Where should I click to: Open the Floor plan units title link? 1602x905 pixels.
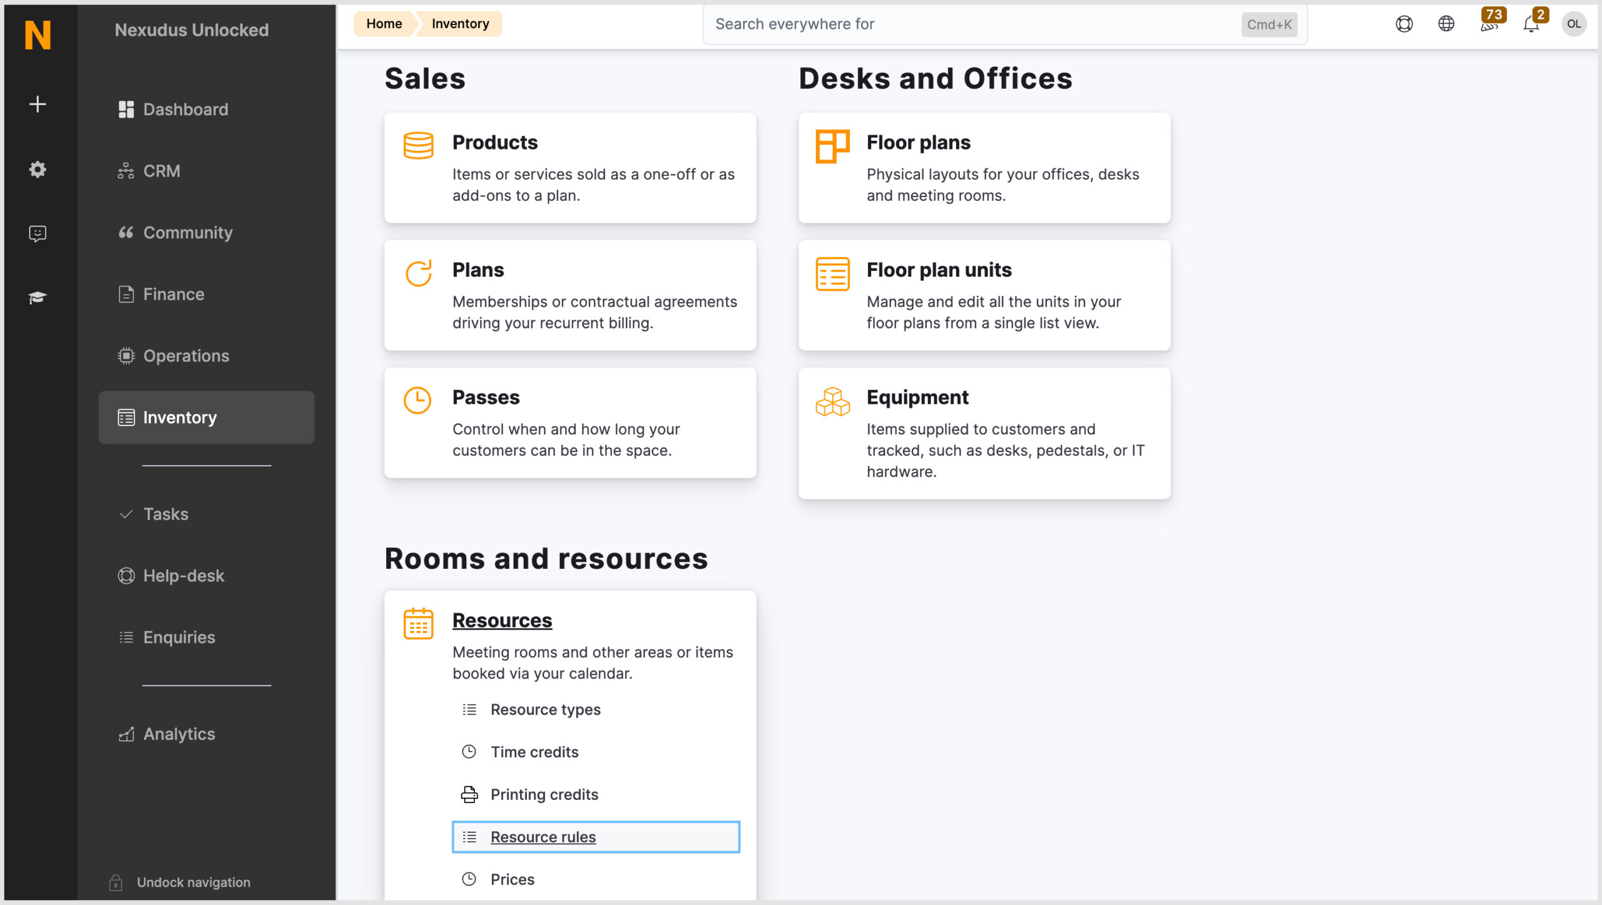click(939, 270)
